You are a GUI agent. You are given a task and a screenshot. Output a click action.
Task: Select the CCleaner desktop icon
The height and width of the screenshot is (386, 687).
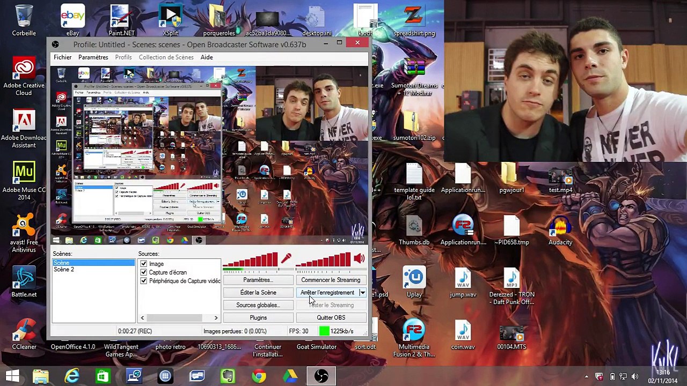coord(24,335)
